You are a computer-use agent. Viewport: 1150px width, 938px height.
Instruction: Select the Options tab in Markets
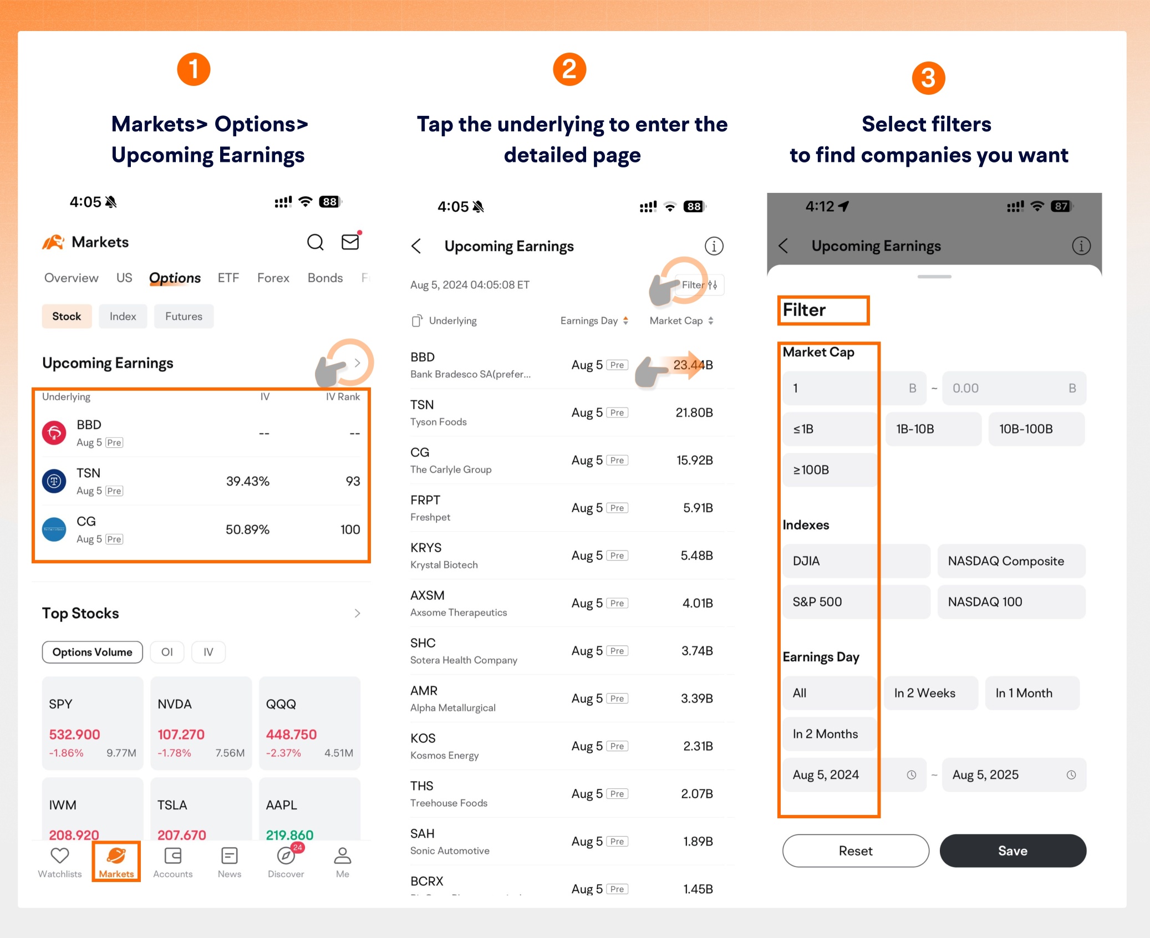pyautogui.click(x=174, y=278)
